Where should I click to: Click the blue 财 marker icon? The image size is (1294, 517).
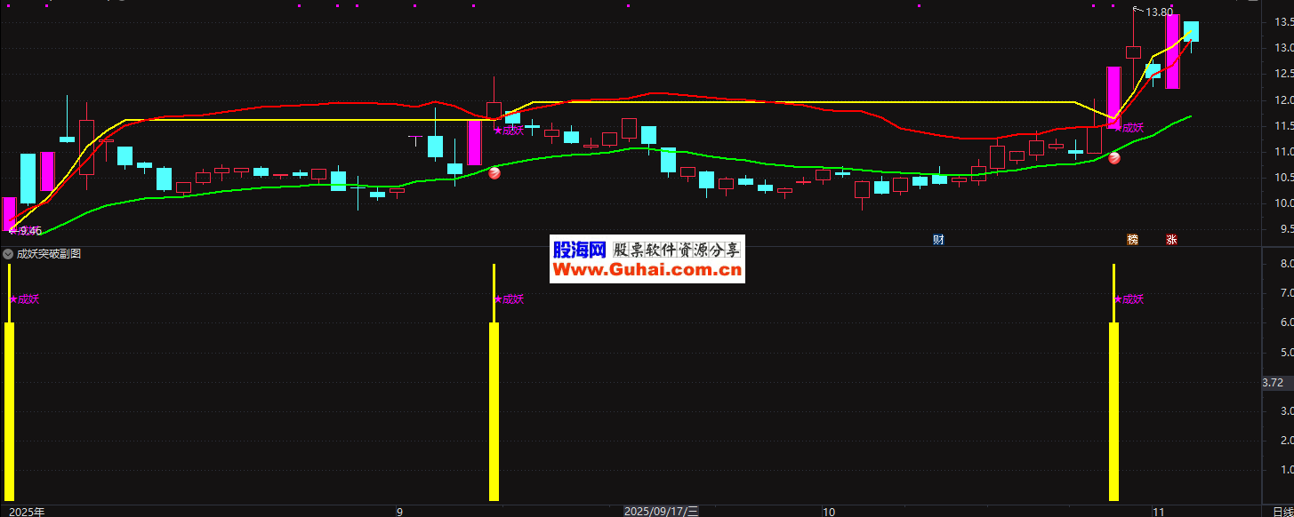(938, 239)
